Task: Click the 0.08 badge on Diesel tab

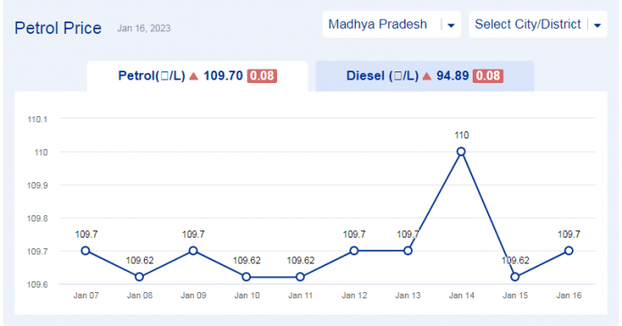Action: tap(488, 76)
